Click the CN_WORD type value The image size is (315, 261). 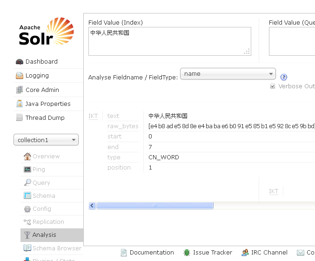click(164, 157)
